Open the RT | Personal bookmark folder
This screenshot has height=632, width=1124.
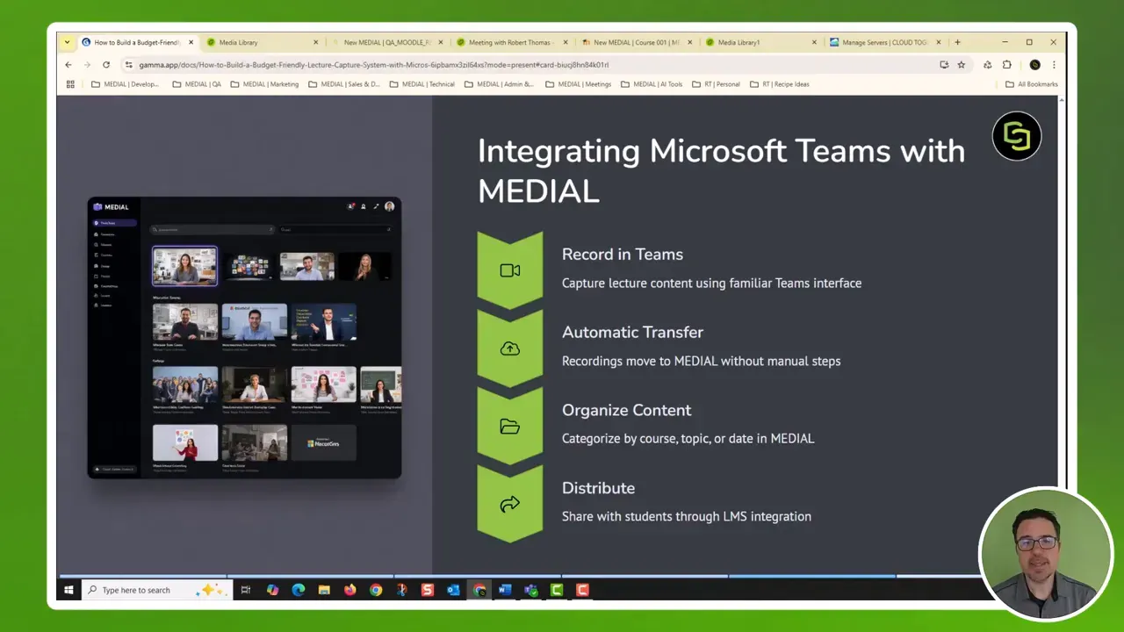point(715,84)
